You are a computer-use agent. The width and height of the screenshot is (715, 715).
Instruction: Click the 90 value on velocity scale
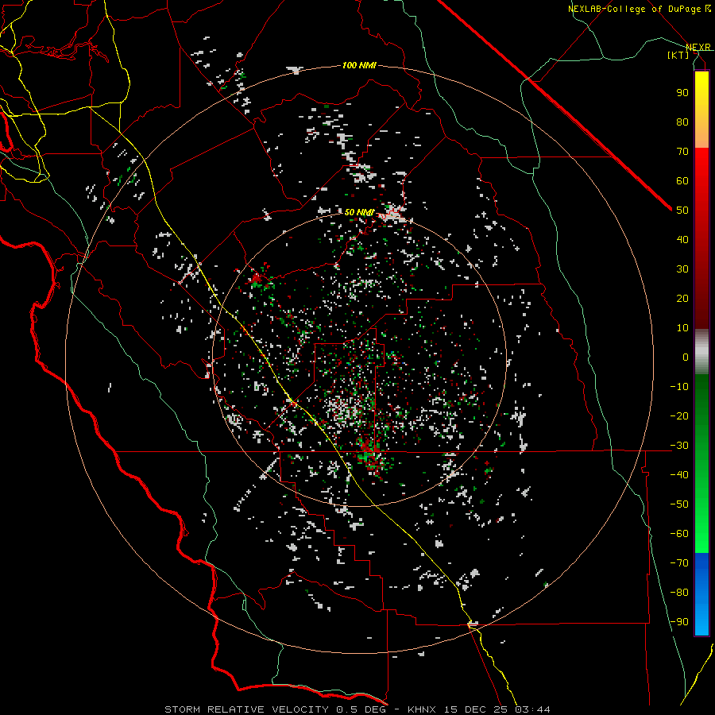point(682,93)
